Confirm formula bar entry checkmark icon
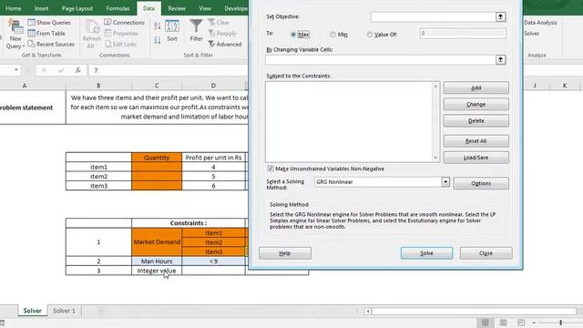This screenshot has height=328, width=583. (x=61, y=70)
